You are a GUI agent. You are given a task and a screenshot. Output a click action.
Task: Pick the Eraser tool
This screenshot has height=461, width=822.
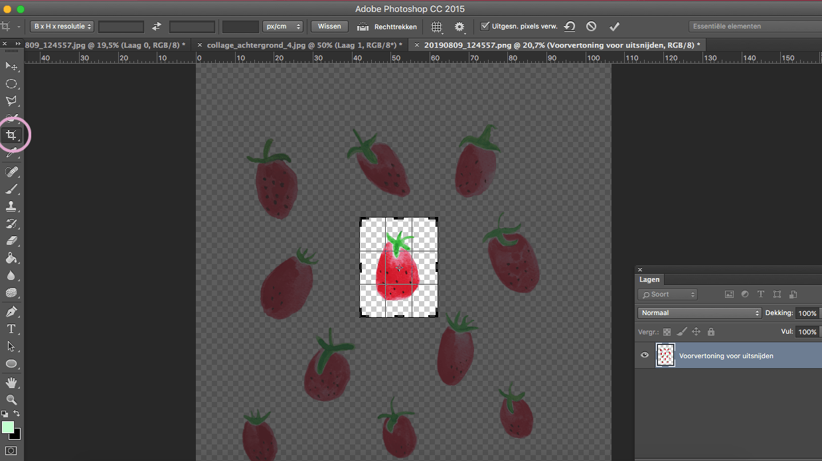[x=11, y=241]
